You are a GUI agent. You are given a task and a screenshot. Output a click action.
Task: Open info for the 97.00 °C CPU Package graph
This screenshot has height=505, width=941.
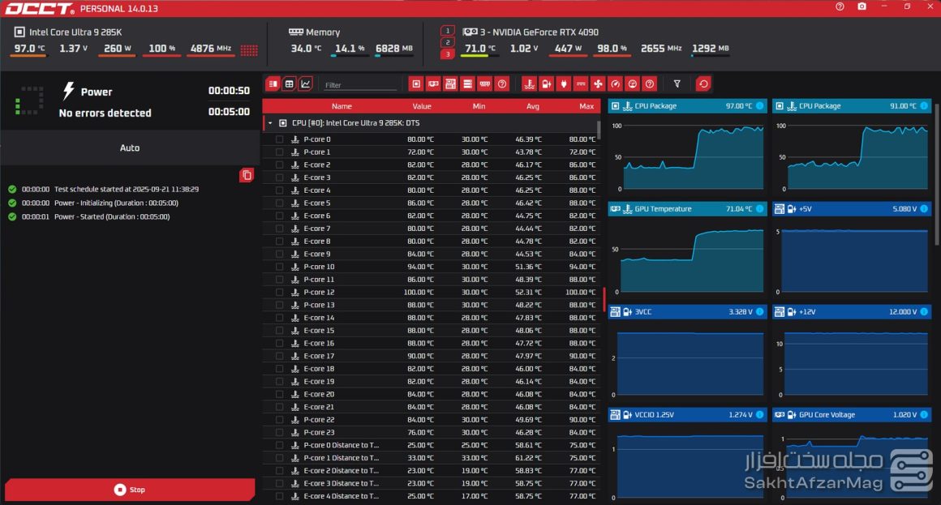760,106
